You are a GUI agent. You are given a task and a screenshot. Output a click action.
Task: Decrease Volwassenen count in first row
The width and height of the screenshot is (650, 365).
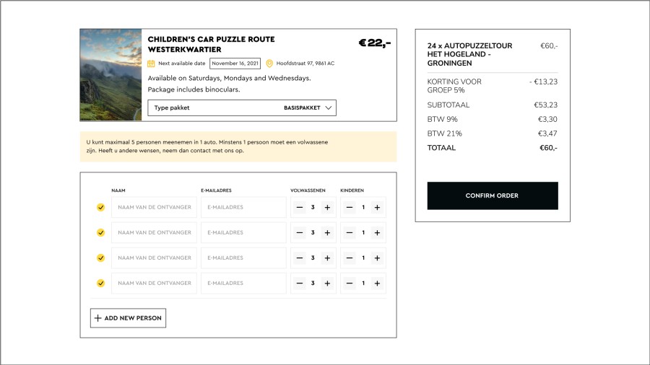tap(299, 208)
